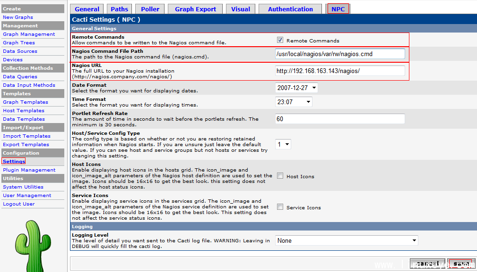This screenshot has height=272, width=477.
Task: Click the Templates sidebar header
Action: click(x=33, y=94)
